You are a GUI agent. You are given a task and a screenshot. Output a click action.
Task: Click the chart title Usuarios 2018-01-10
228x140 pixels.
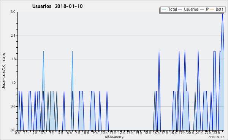click(57, 6)
